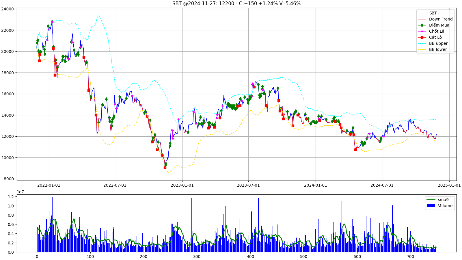Click the 100 tick on volume x-axis
The height and width of the screenshot is (260, 462).
[x=90, y=257]
